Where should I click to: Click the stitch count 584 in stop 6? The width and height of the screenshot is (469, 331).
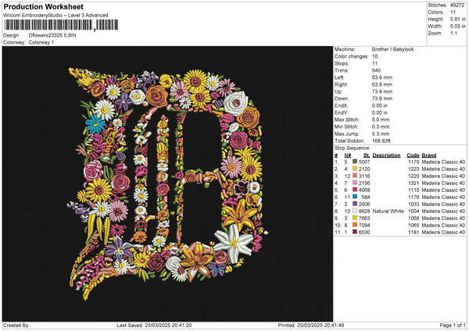click(366, 198)
